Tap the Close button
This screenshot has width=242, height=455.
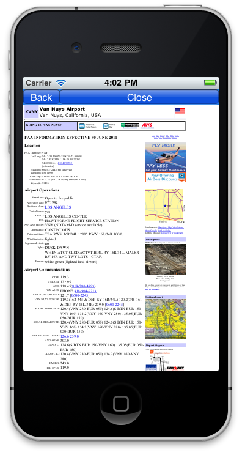pos(139,97)
